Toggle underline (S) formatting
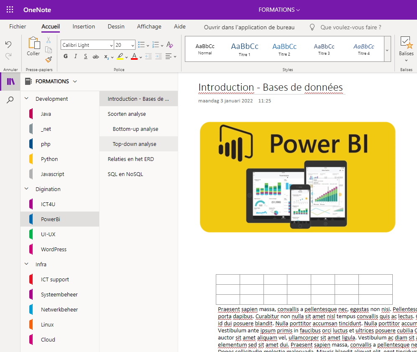 point(86,56)
